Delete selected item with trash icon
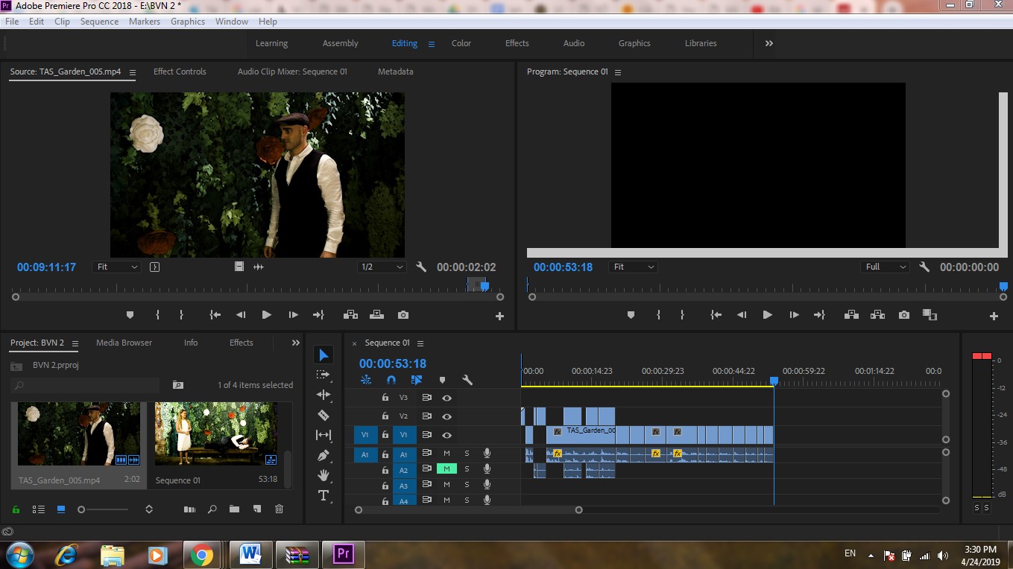The height and width of the screenshot is (569, 1013). coord(280,509)
